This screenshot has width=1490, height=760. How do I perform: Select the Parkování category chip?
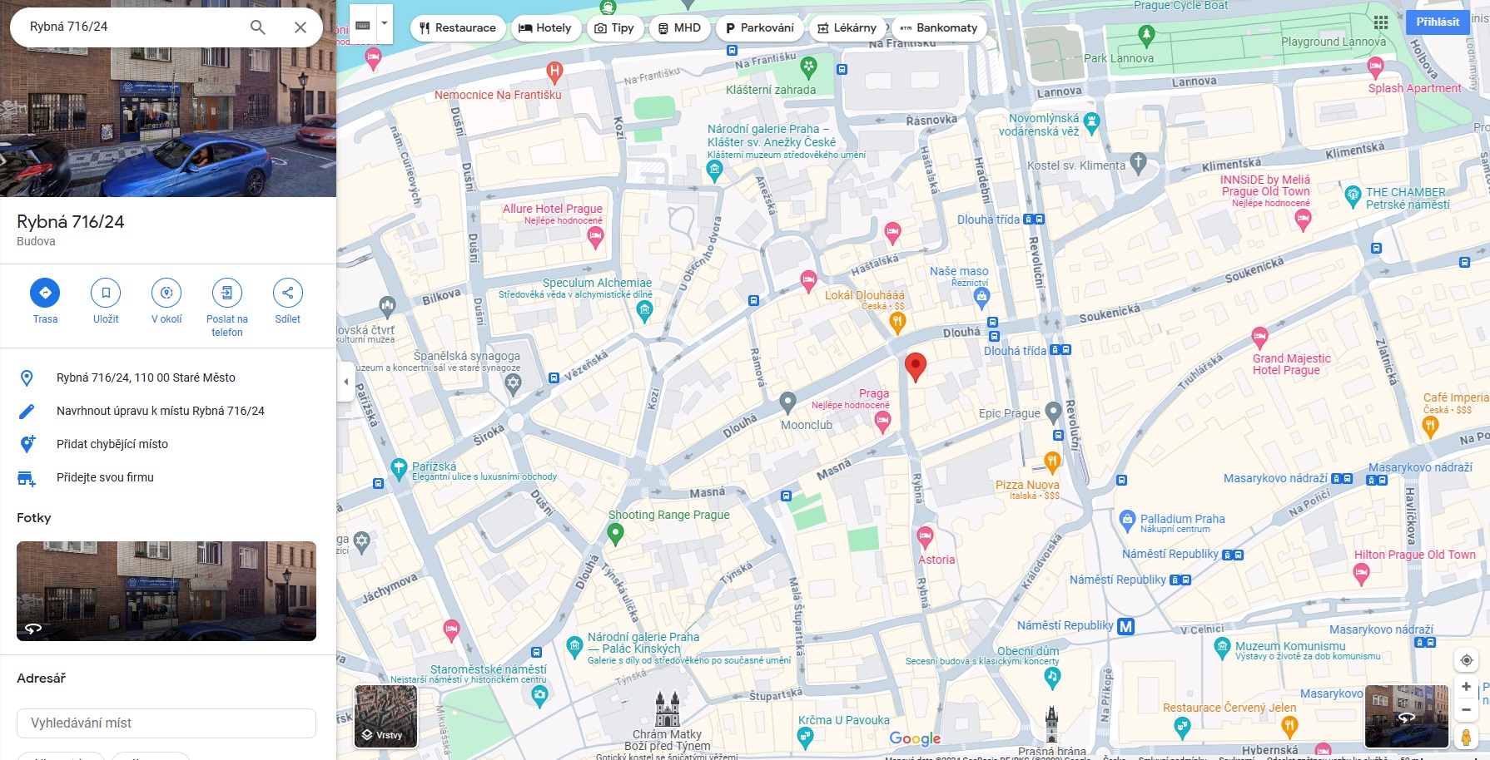point(759,27)
